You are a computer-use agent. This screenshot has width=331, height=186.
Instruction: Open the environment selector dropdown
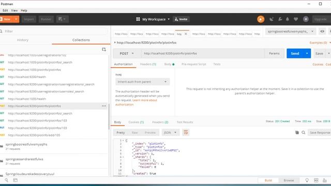291,32
